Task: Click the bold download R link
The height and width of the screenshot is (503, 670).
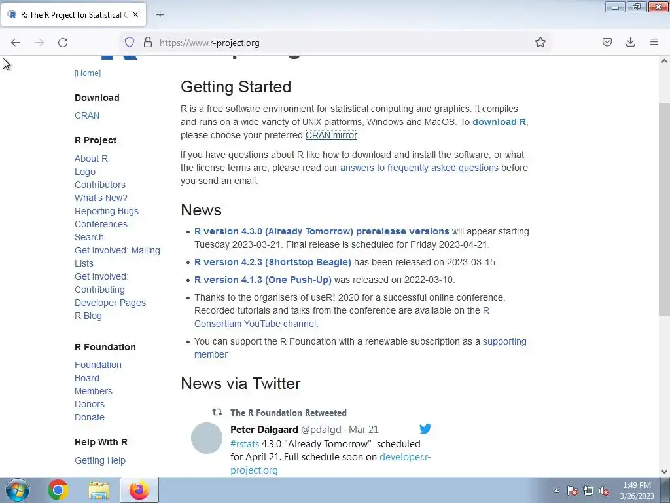Action: (499, 122)
